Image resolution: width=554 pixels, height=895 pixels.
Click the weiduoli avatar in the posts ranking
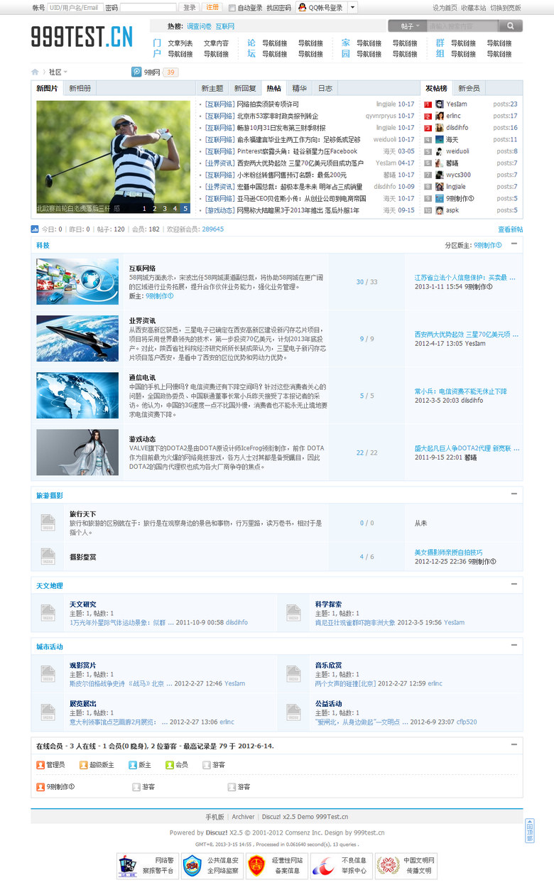[440, 151]
